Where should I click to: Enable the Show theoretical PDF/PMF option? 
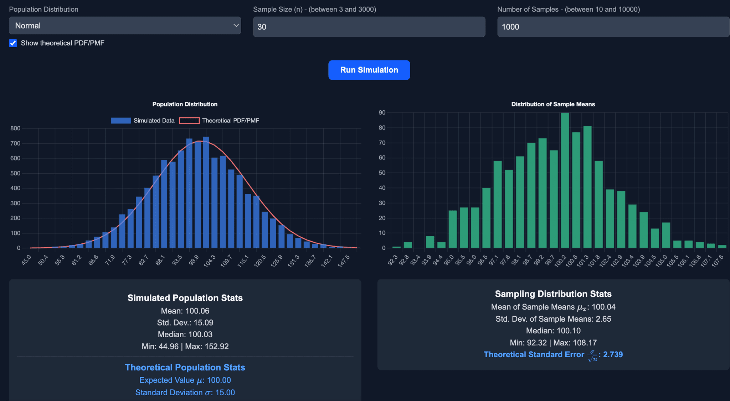13,43
